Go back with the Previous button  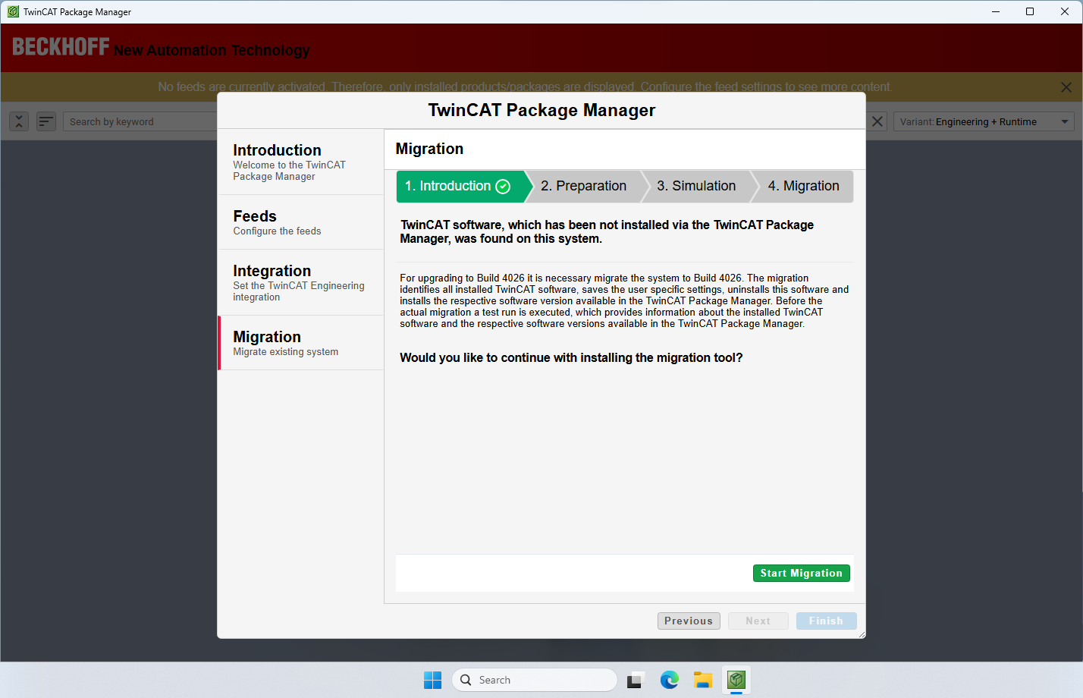click(689, 621)
